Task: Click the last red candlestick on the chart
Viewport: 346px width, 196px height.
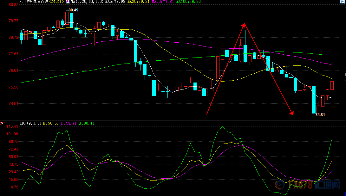Action: click(x=332, y=85)
